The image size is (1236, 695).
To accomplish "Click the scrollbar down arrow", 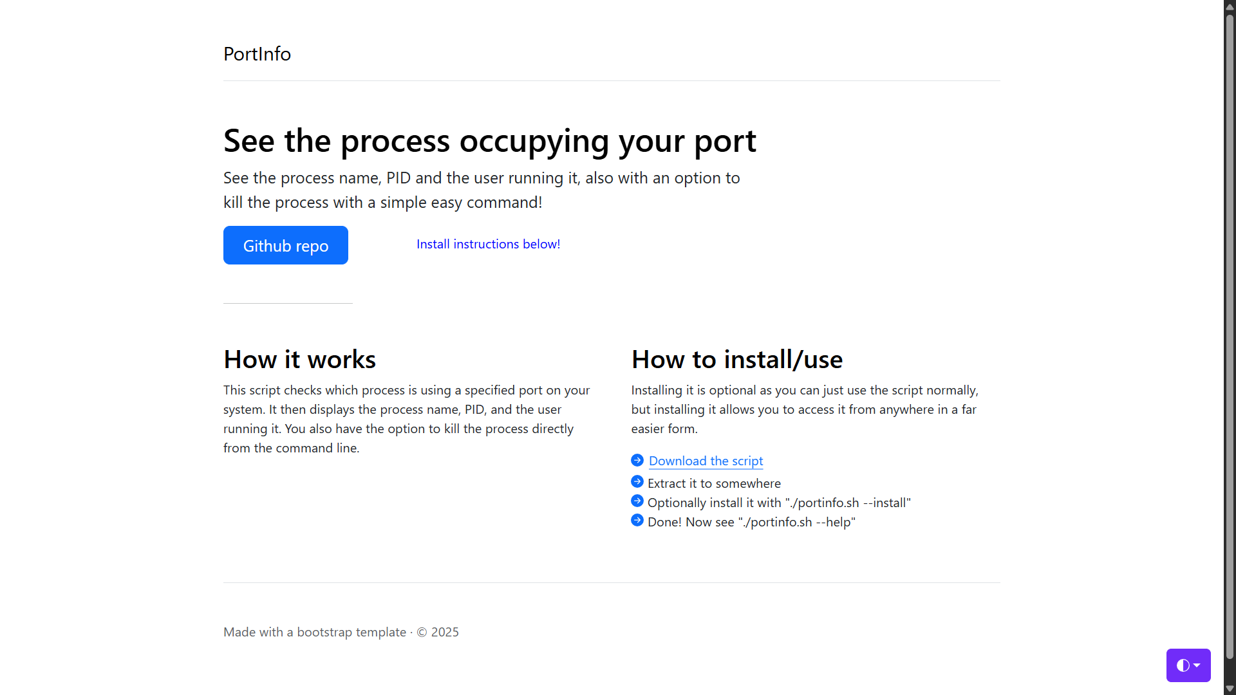I will click(x=1230, y=689).
